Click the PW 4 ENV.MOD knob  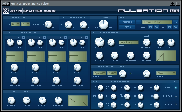click(77, 80)
